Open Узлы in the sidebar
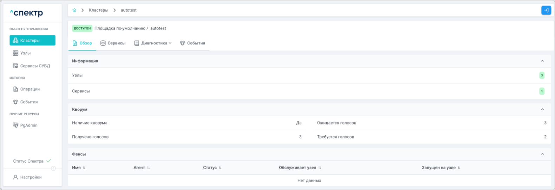This screenshot has width=555, height=190. coord(25,53)
